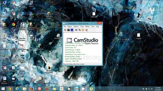Viewport: 163px width, 91px height.
Task: Select New Microsoft Word document icon
Action: pos(5,80)
